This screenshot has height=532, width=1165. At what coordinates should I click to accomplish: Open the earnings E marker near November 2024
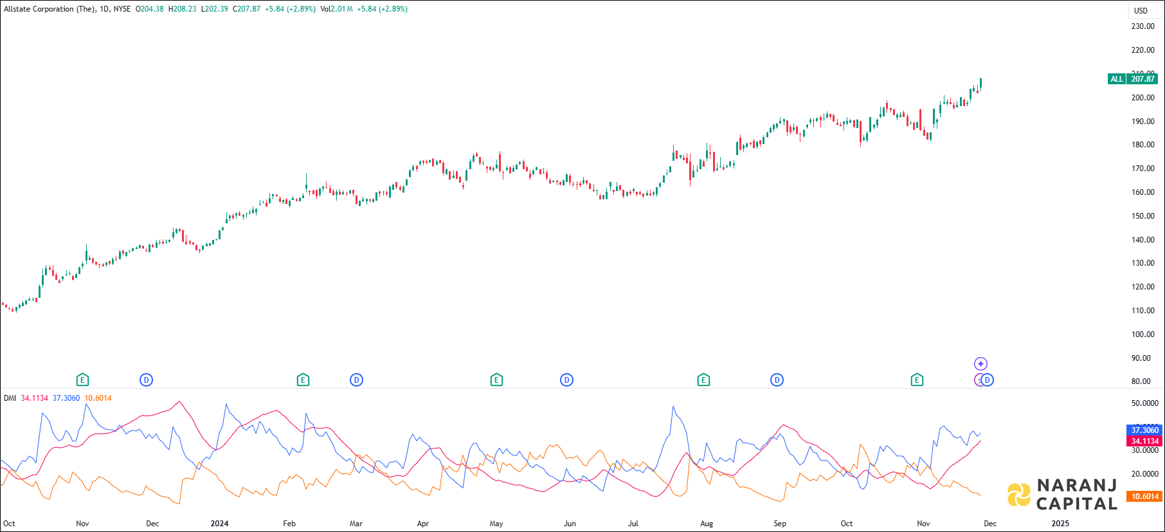click(x=917, y=380)
